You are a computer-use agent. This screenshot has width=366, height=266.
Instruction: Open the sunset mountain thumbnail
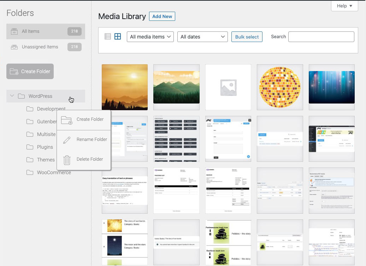[124, 87]
